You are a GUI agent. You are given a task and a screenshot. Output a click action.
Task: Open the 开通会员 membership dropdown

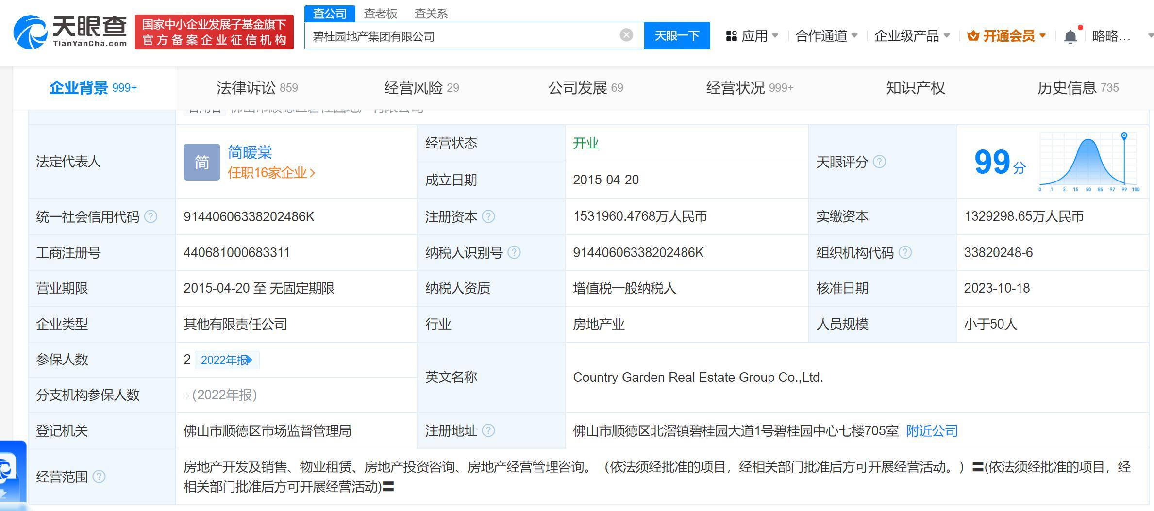[1006, 36]
